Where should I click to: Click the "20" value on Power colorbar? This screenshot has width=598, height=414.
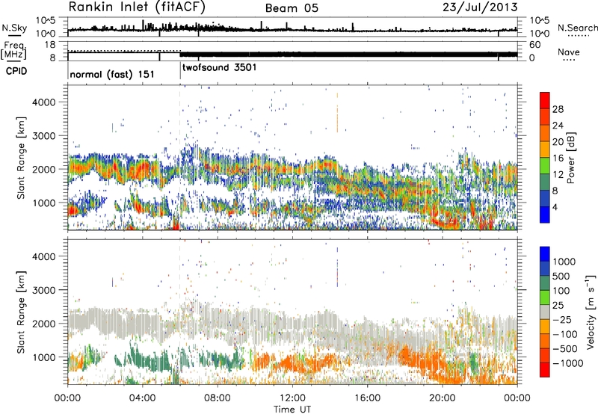coord(558,142)
